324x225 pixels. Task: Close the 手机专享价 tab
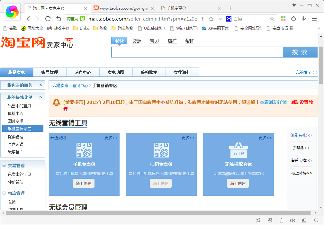(219, 8)
